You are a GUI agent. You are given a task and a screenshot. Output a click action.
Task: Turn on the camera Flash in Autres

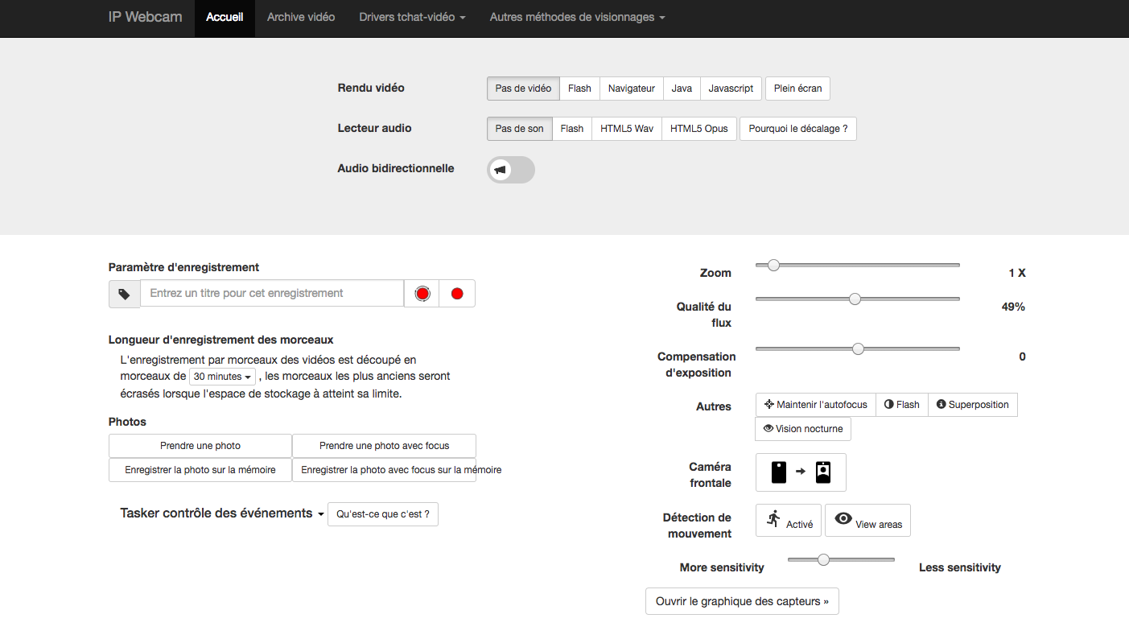pos(902,405)
